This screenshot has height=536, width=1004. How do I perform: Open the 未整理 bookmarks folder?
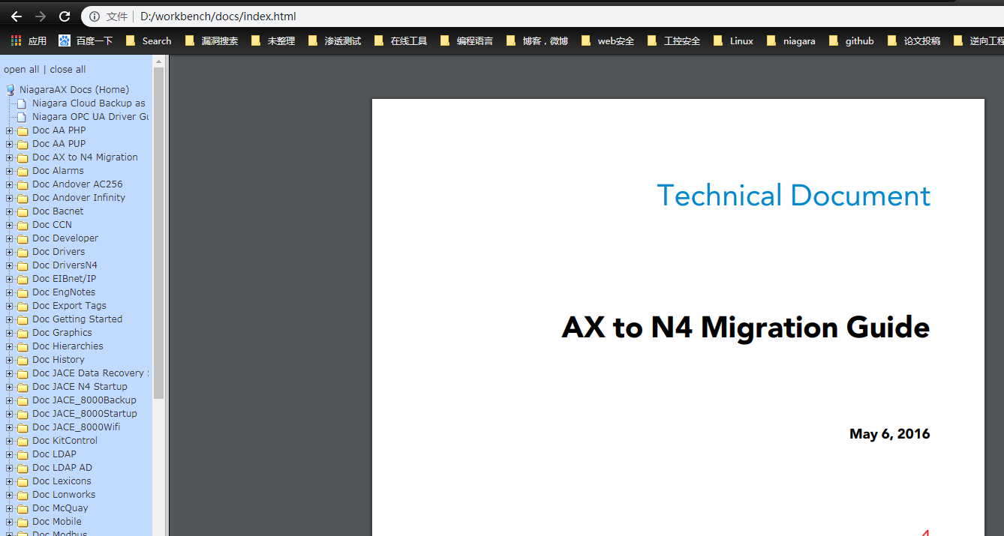pos(273,40)
